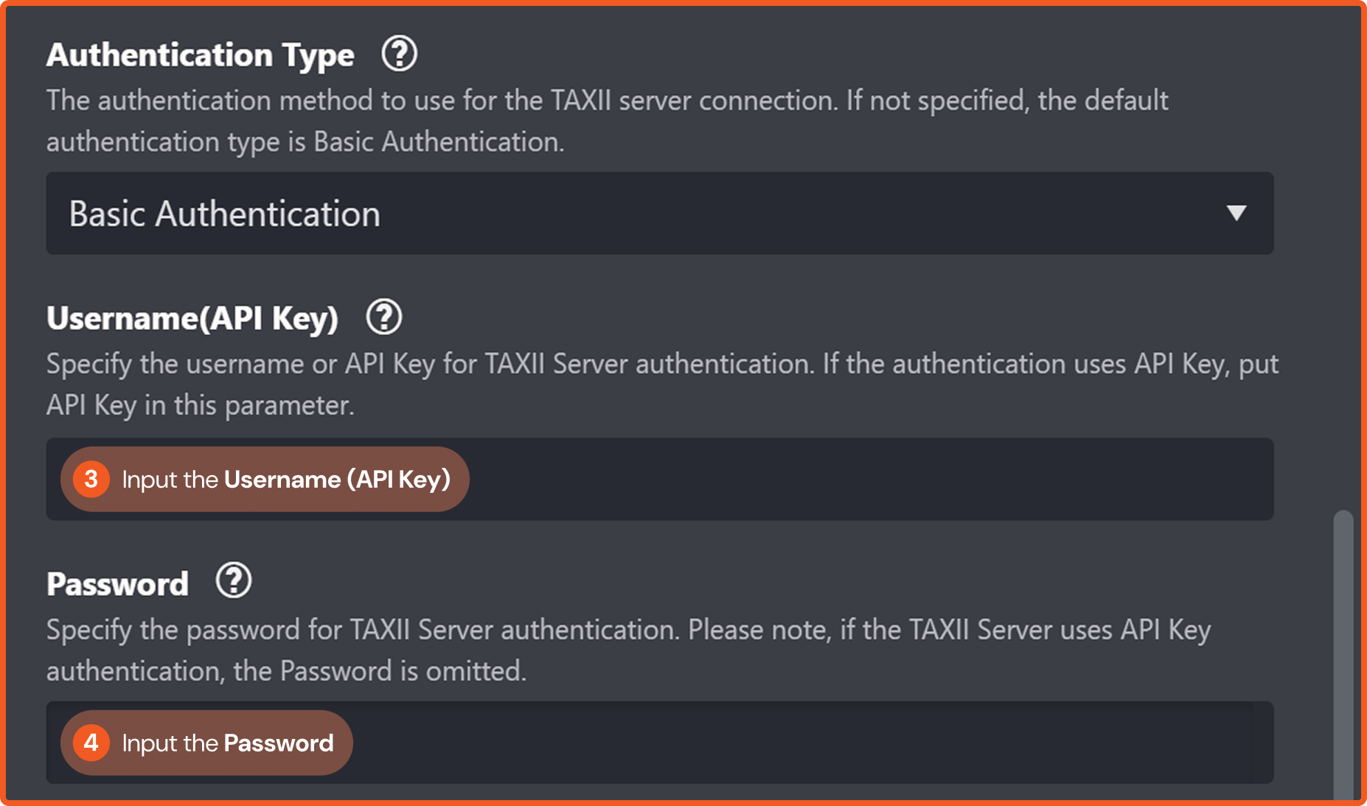This screenshot has width=1367, height=806.
Task: Click the 'Input the Username (API Key)' callout
Action: pos(285,480)
